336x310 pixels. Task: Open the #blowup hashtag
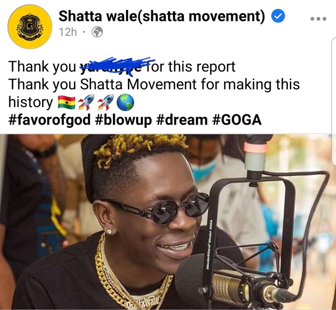point(123,120)
